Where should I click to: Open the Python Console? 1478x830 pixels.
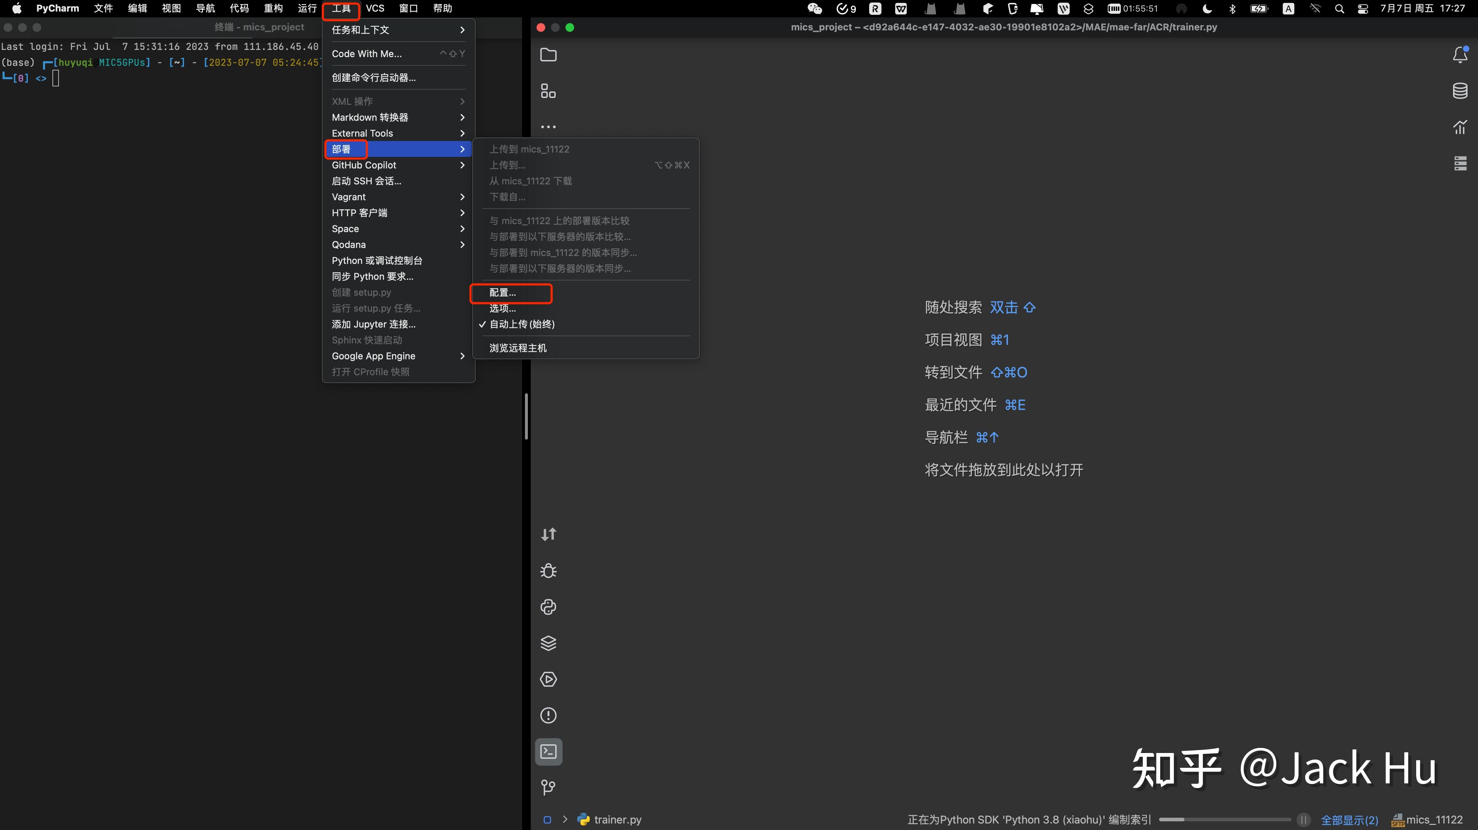coord(548,606)
